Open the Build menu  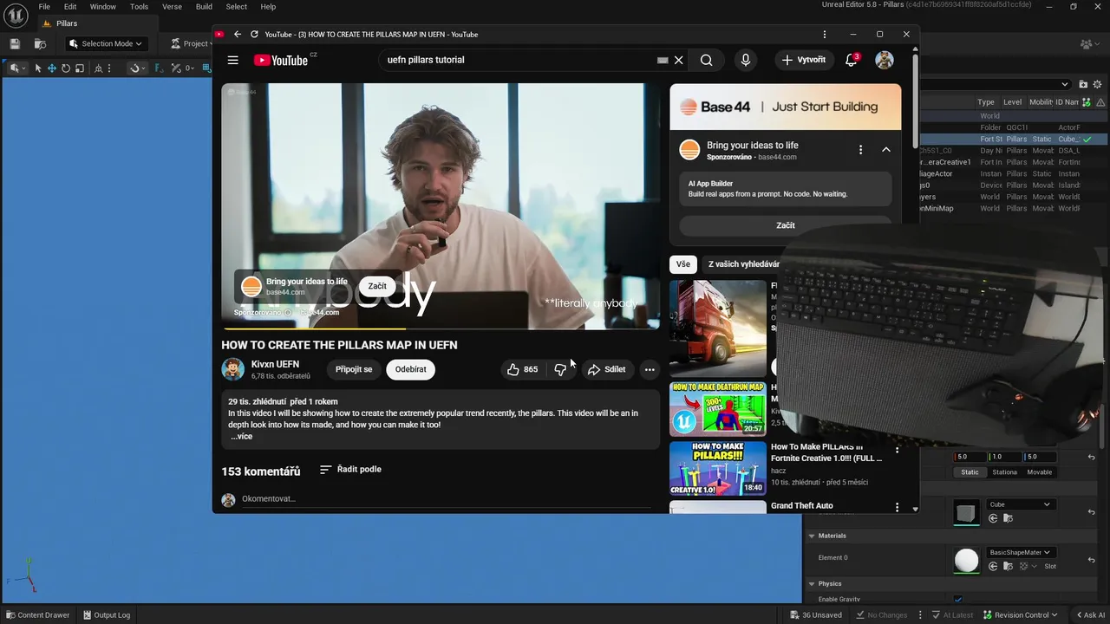click(x=204, y=6)
